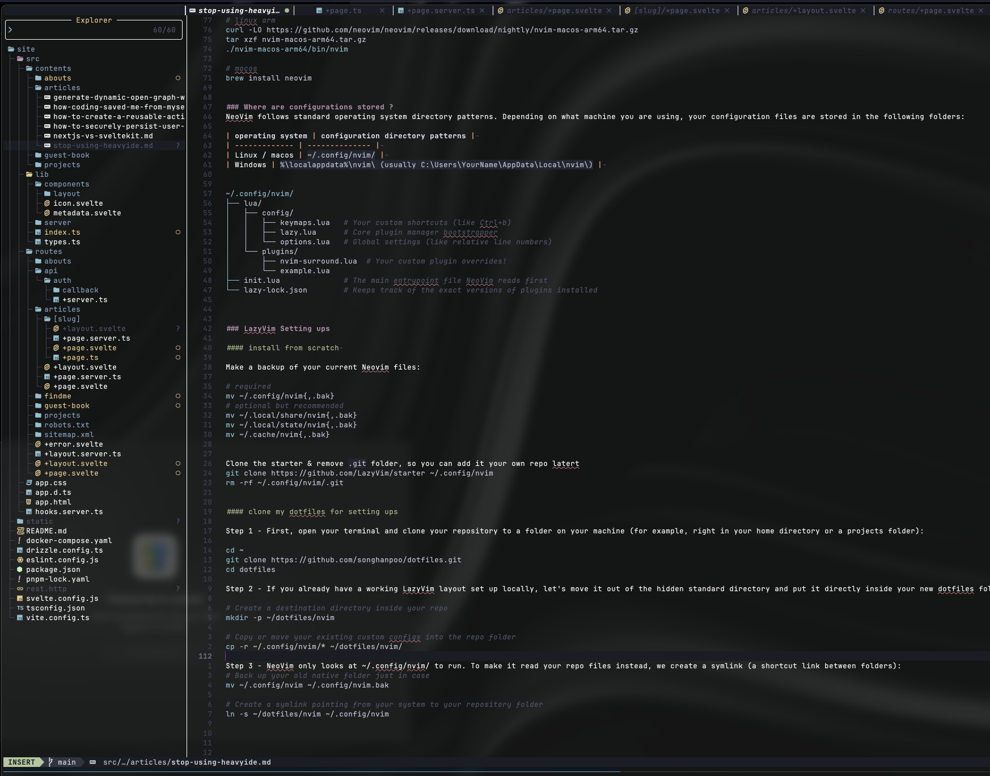This screenshot has width=990, height=776.
Task: Focus the Explorer search input field
Action: pyautogui.click(x=94, y=29)
